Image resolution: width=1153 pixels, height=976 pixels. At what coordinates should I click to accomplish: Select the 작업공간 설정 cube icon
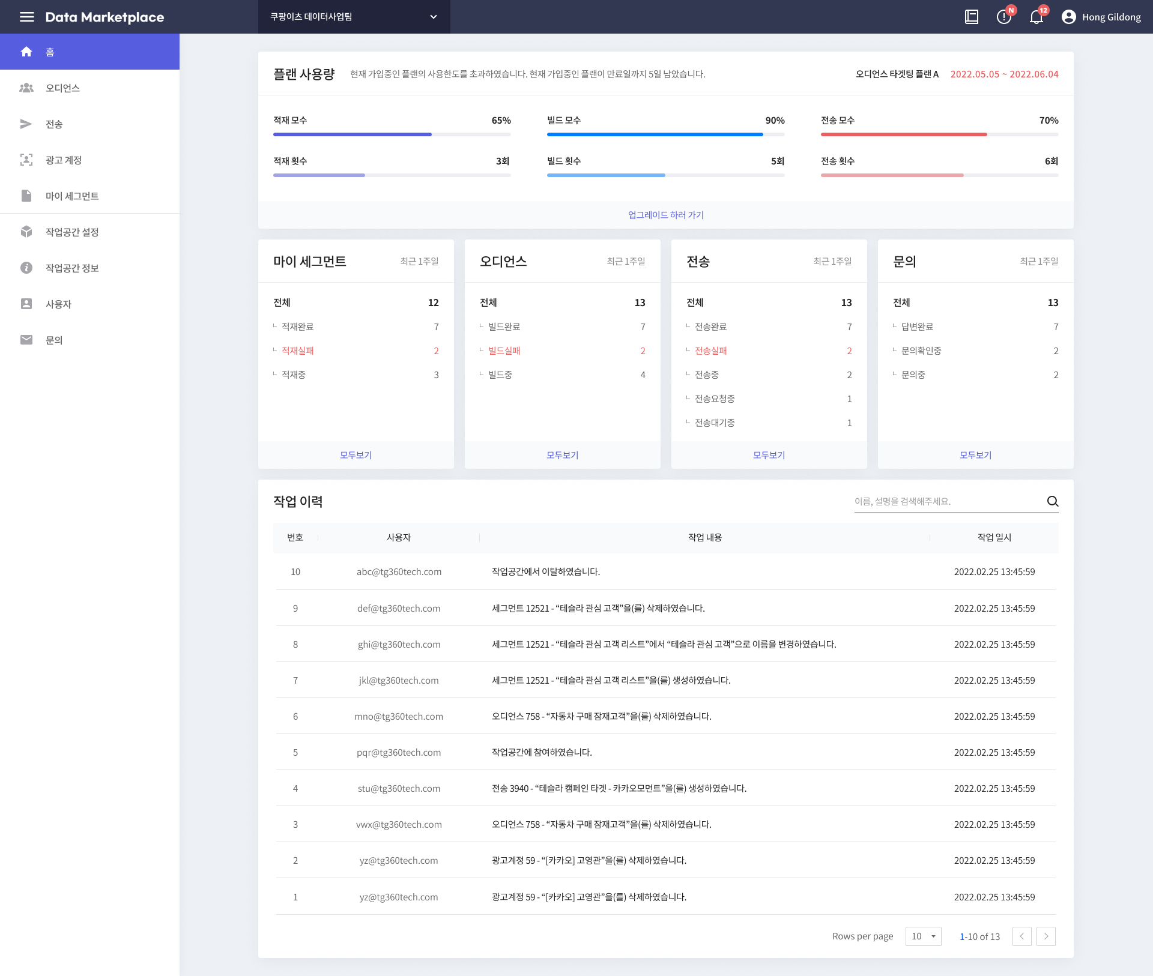(x=26, y=232)
